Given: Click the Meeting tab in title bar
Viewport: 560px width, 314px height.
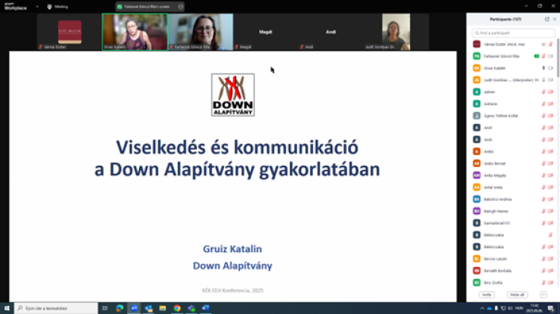Looking at the screenshot, I should (57, 7).
